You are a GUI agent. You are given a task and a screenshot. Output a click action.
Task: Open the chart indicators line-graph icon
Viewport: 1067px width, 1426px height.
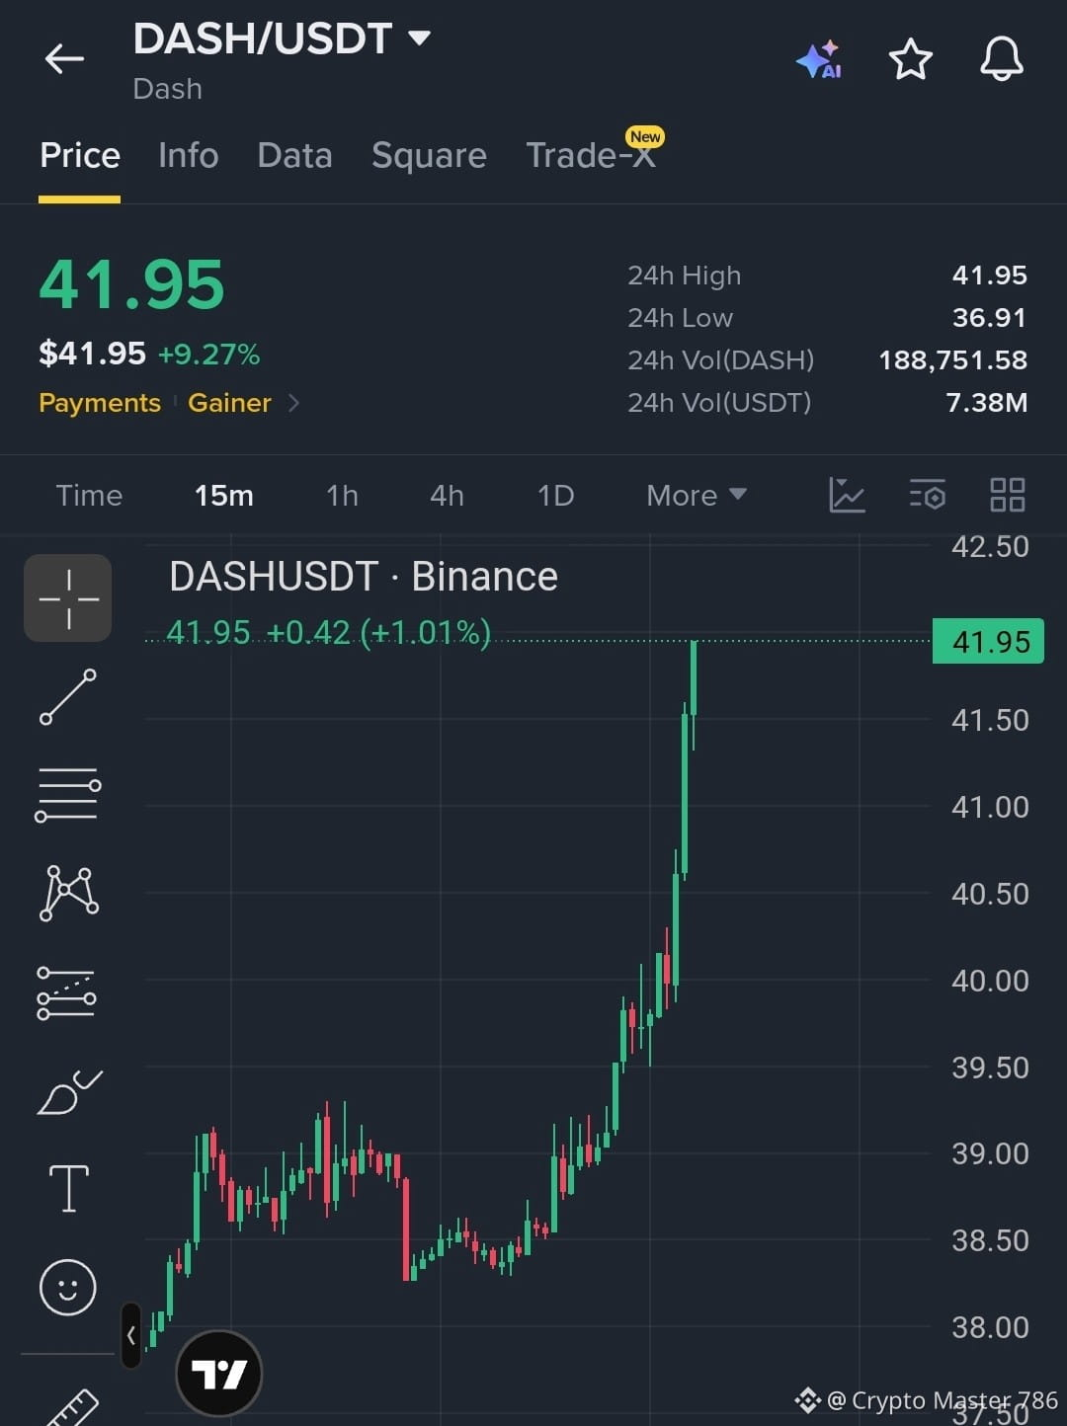point(847,495)
